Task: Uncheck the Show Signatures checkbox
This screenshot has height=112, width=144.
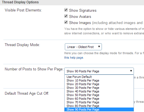Action: click(x=66, y=10)
